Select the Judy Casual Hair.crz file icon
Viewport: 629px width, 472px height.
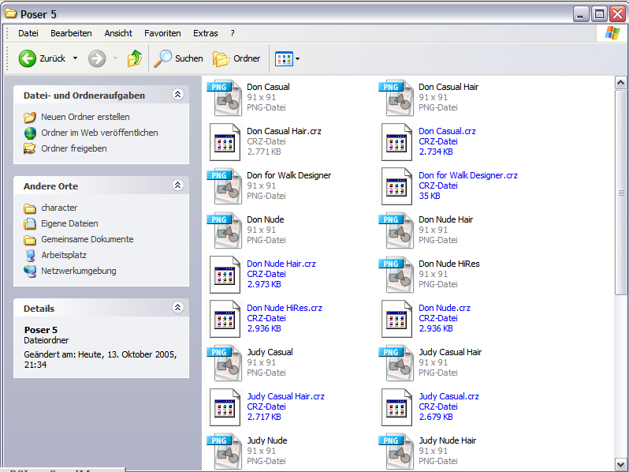[225, 407]
